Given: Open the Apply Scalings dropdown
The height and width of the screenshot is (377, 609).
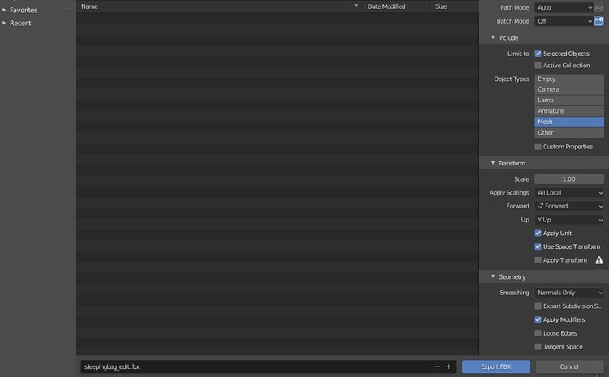Looking at the screenshot, I should (x=569, y=193).
